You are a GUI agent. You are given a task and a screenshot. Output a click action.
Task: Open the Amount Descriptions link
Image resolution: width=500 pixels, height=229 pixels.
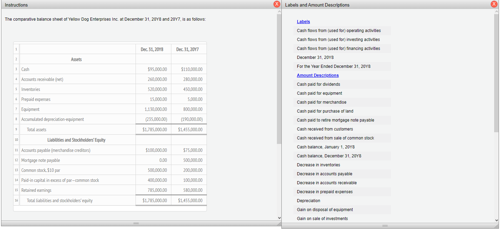[318, 75]
